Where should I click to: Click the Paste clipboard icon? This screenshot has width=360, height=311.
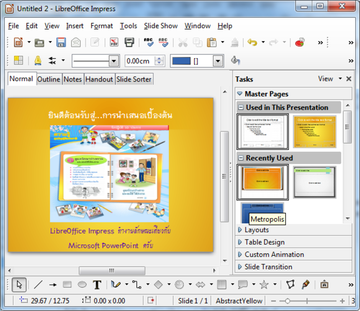point(212,42)
